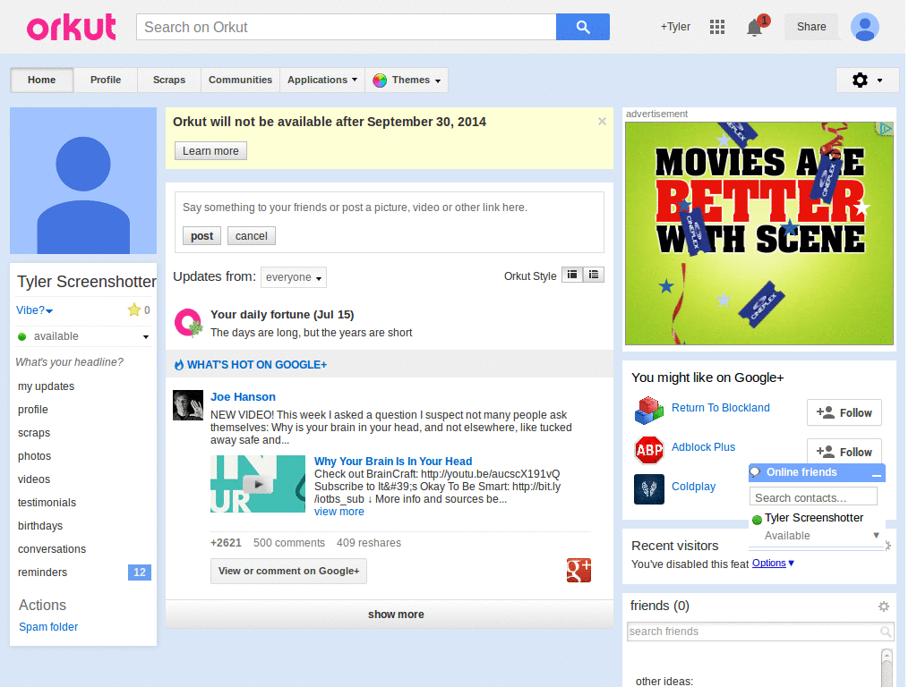Click the Online friends chat bubble icon
The height and width of the screenshot is (687, 917).
[x=756, y=472]
